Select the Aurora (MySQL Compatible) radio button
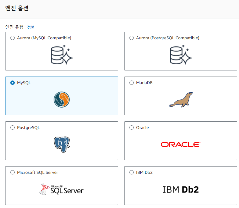Viewport: 239px width, 208px height. pos(13,38)
